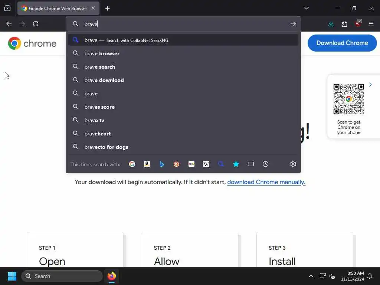
Task: Choose 'brave — Search with CollabNet SearXNG' suggestion
Action: pyautogui.click(x=183, y=40)
